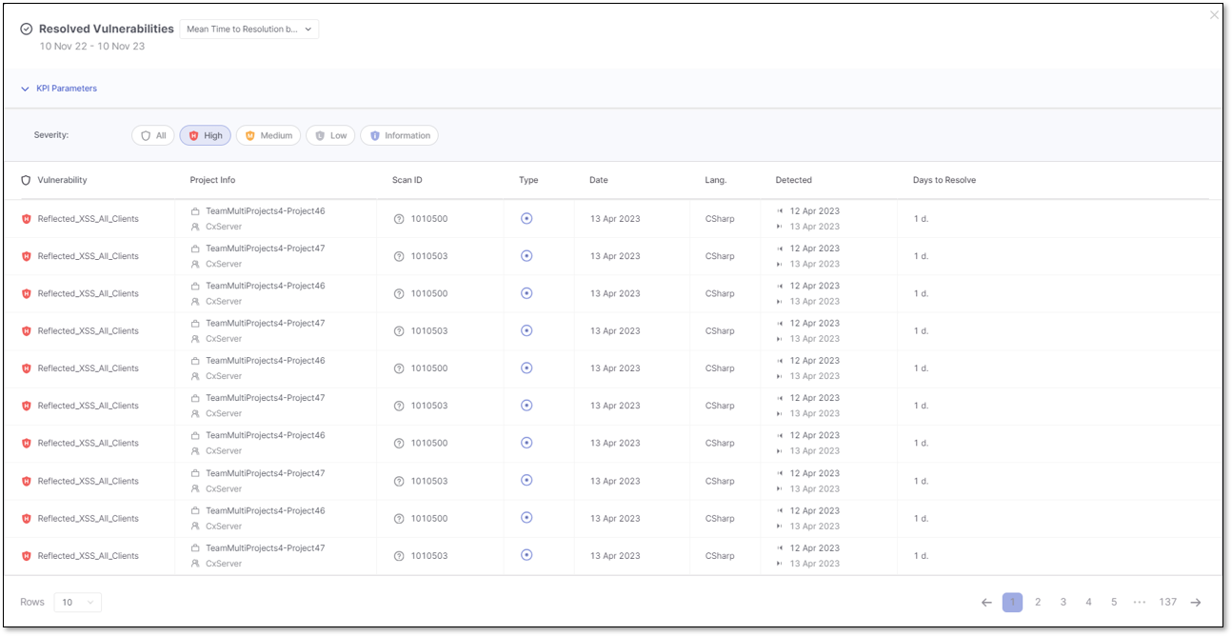This screenshot has height=636, width=1232.
Task: Open the Rows per page dropdown
Action: [x=77, y=603]
